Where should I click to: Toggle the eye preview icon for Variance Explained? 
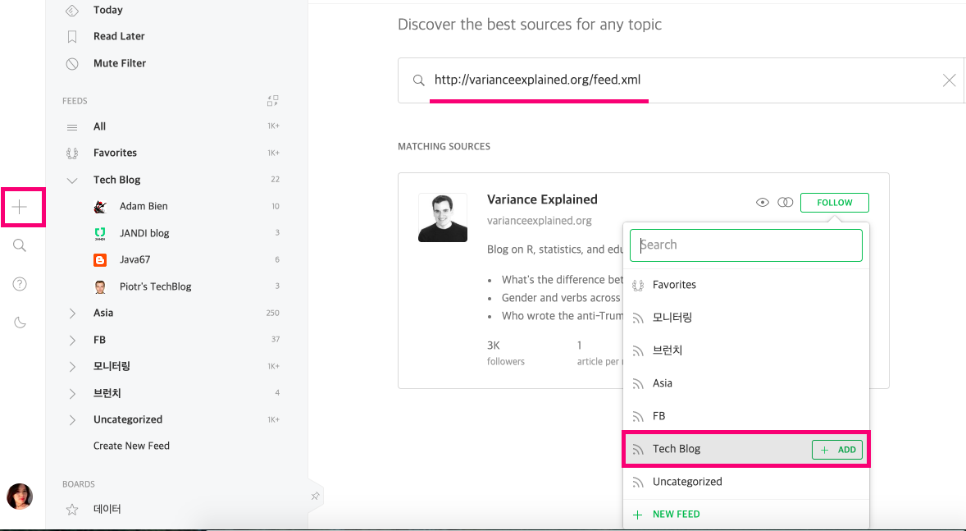pos(763,203)
